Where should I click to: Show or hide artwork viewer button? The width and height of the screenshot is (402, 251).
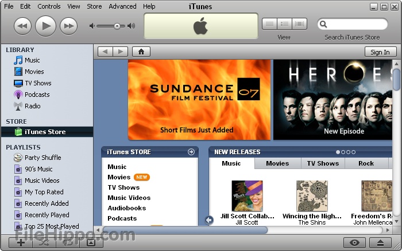(91, 242)
